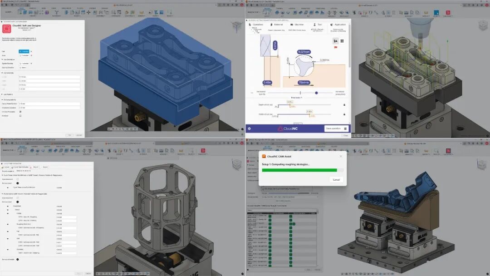490x276 pixels.
Task: Click the green roughing strategies progress bar
Action: click(x=299, y=170)
